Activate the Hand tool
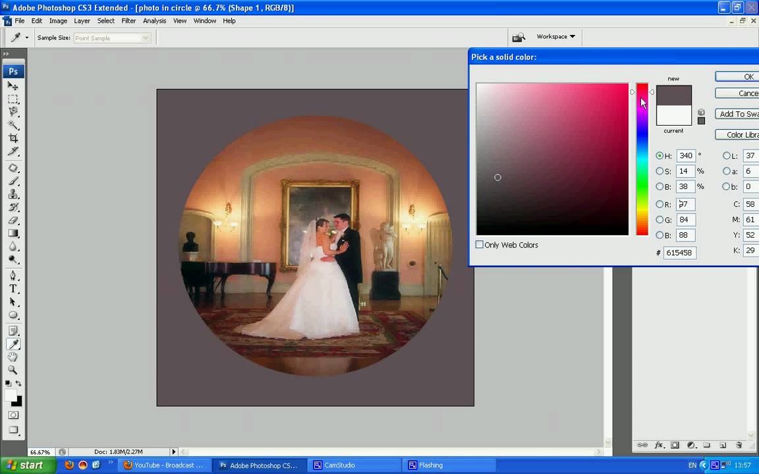The image size is (759, 474). coord(13,357)
